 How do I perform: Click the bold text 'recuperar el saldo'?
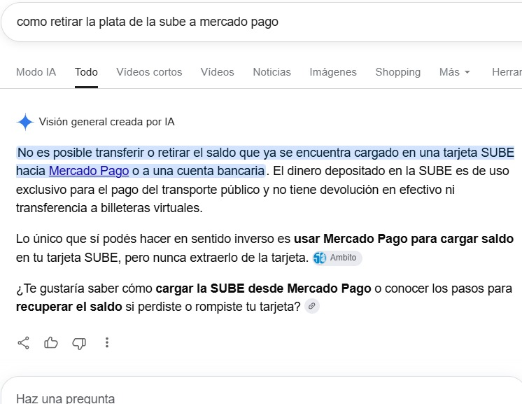[x=69, y=307]
